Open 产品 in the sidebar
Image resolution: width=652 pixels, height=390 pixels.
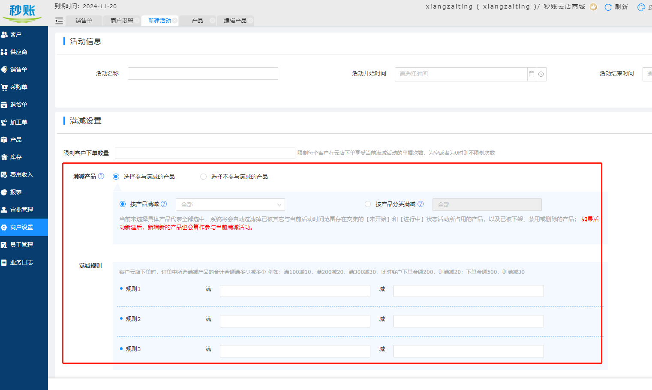coord(24,140)
